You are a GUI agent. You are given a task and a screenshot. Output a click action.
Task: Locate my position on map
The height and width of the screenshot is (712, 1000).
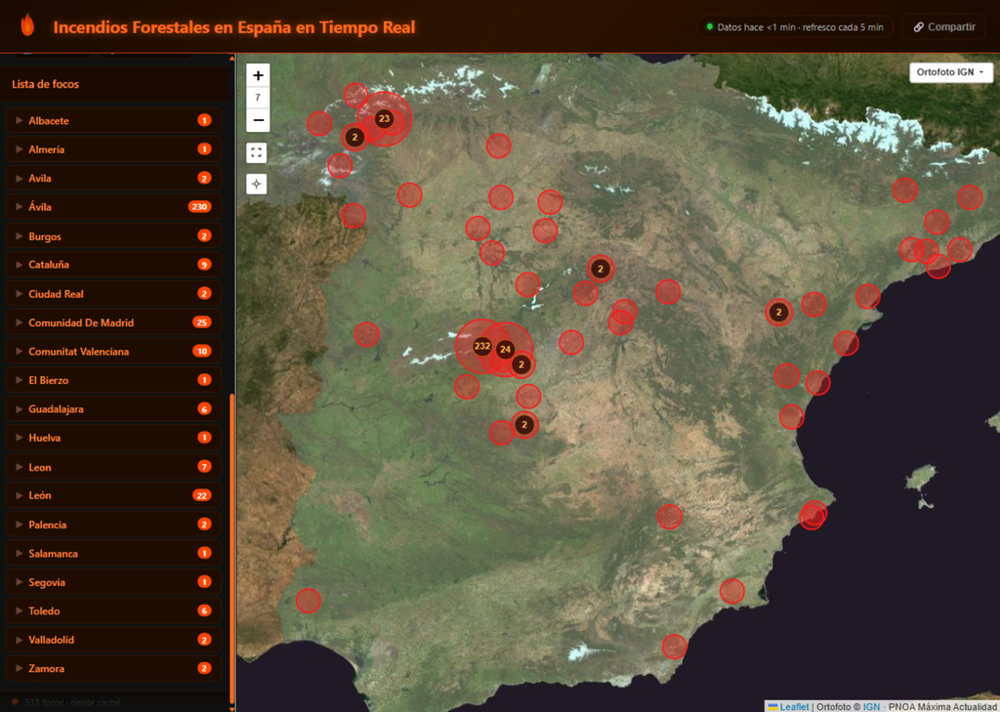click(x=257, y=184)
